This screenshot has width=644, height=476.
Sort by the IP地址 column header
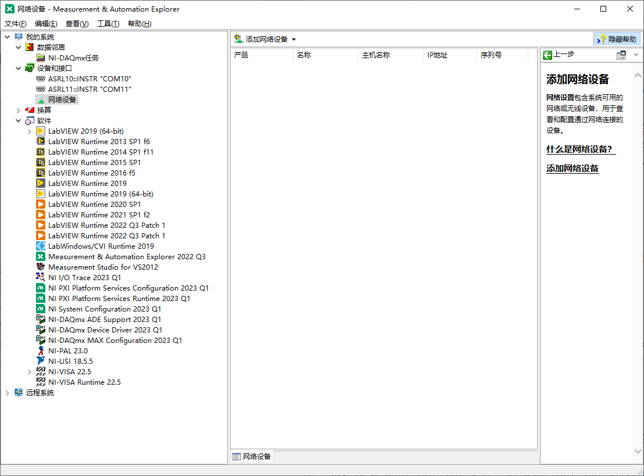(x=450, y=55)
